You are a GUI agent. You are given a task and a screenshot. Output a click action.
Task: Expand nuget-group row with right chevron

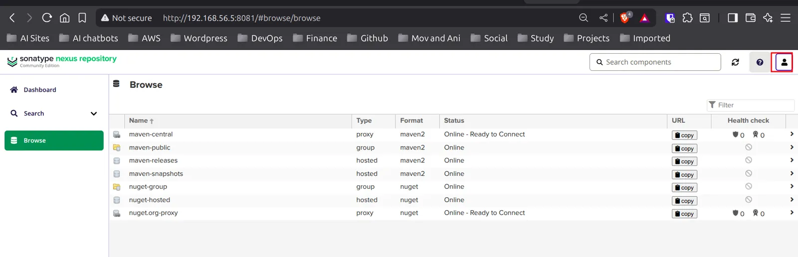(x=792, y=186)
